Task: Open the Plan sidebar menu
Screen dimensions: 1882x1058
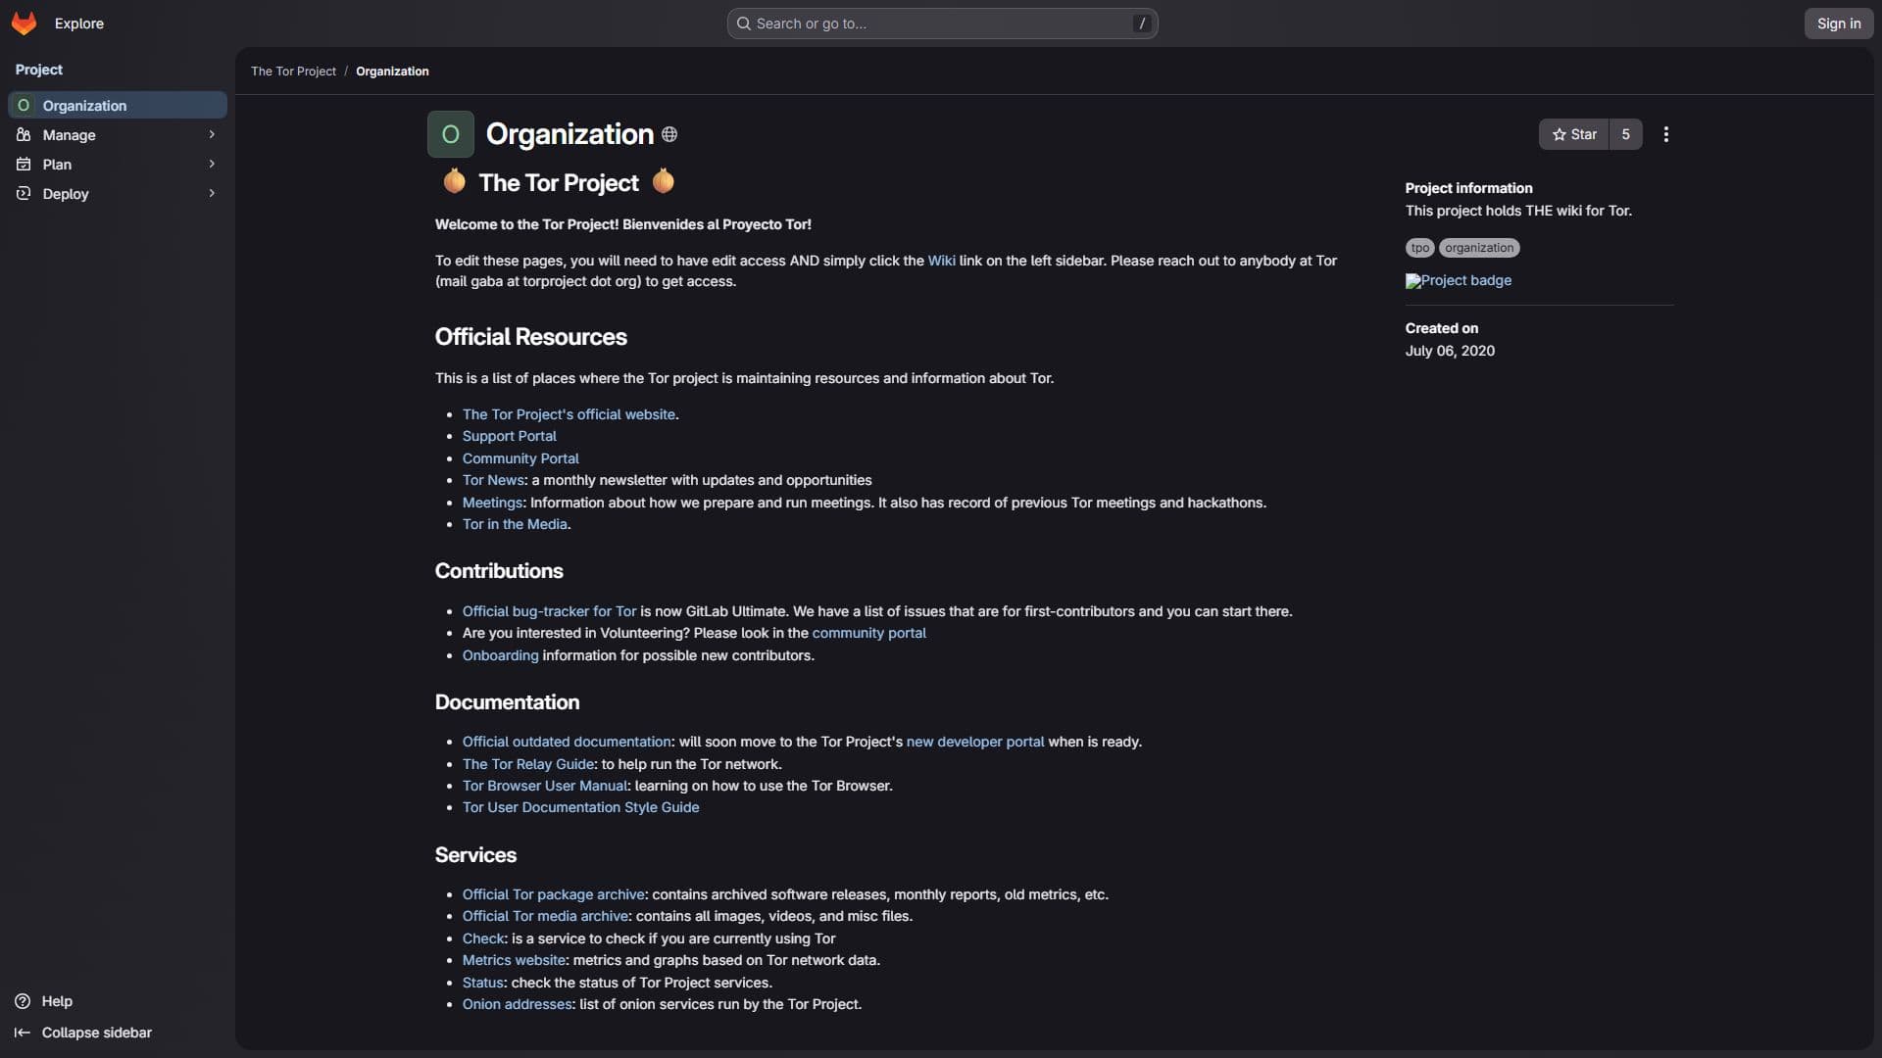Action: click(118, 164)
